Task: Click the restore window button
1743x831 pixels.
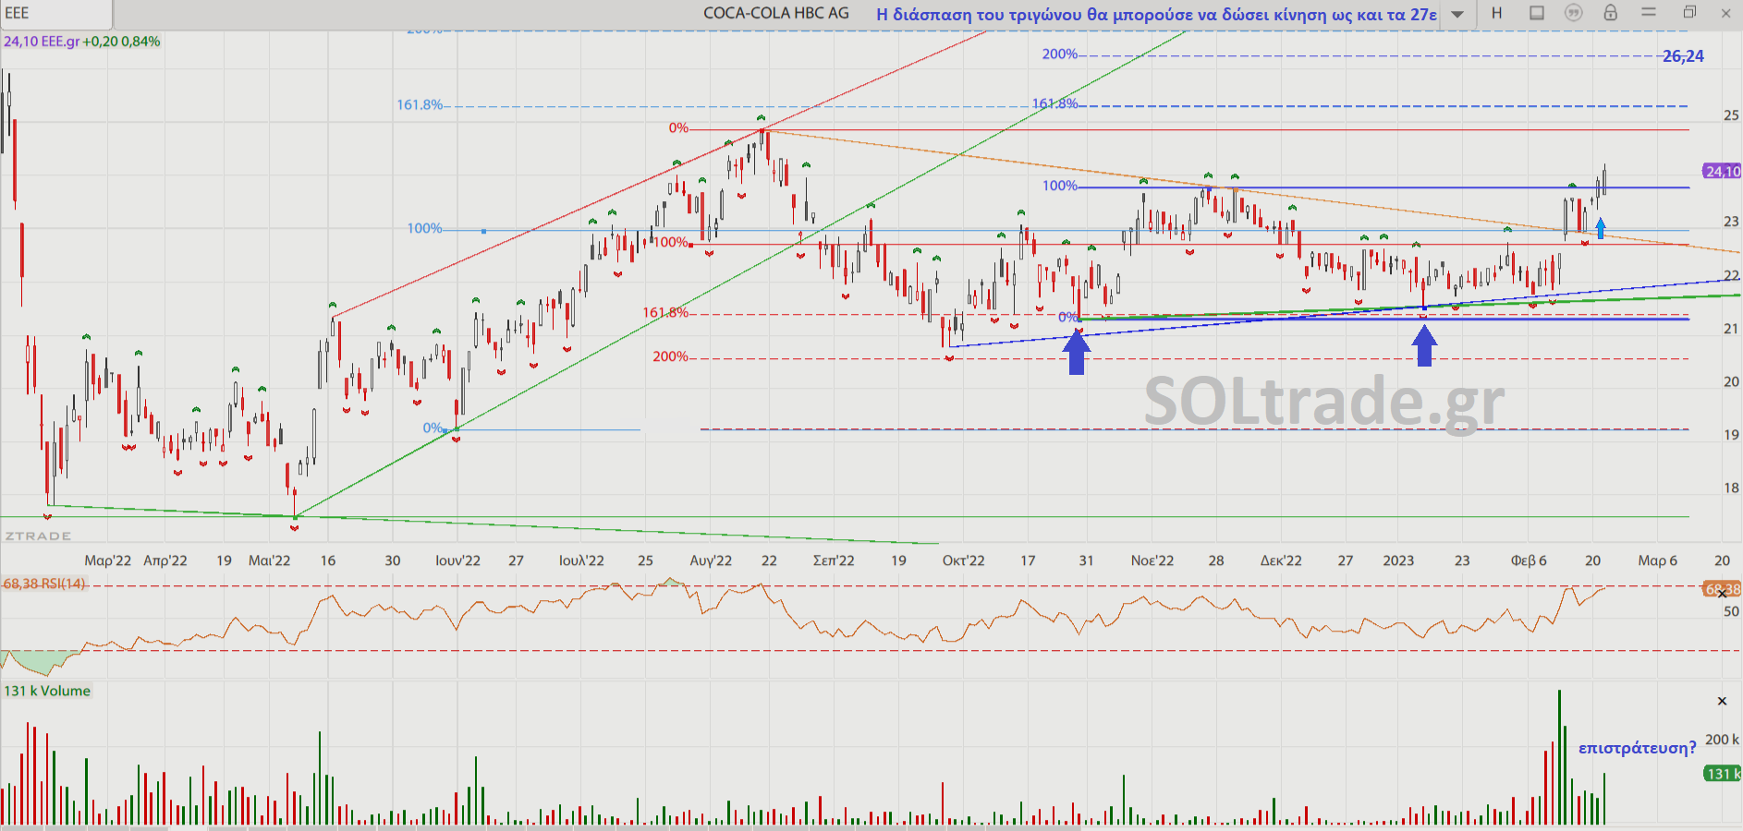Action: (x=1689, y=13)
